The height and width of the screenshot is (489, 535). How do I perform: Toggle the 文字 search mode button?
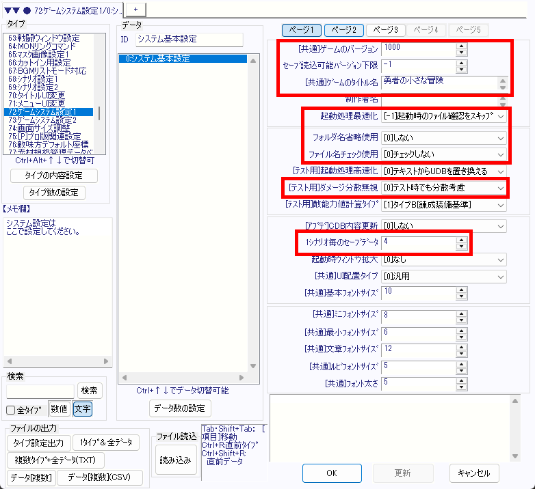click(x=82, y=409)
